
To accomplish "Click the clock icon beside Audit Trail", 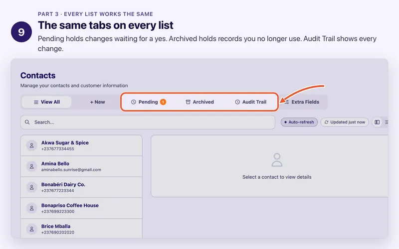I will pos(237,102).
